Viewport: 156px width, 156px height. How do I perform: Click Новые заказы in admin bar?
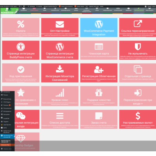click(x=79, y=6)
